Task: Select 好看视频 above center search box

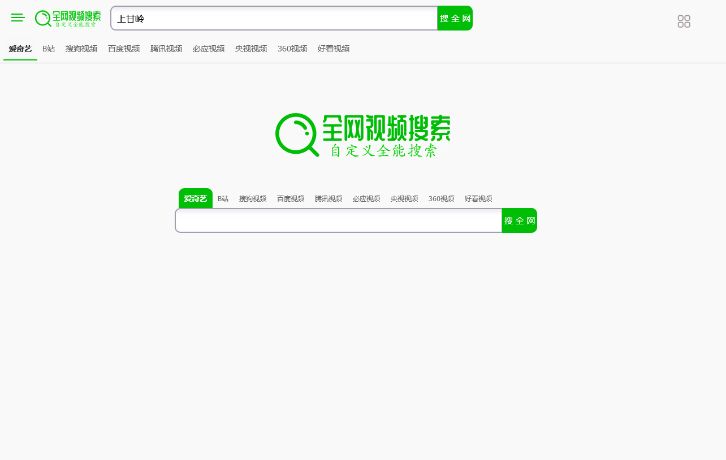Action: point(478,199)
